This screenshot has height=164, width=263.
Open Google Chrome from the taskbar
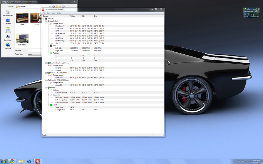pos(12,161)
